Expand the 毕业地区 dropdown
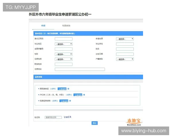172x138 pixels. (64, 44)
